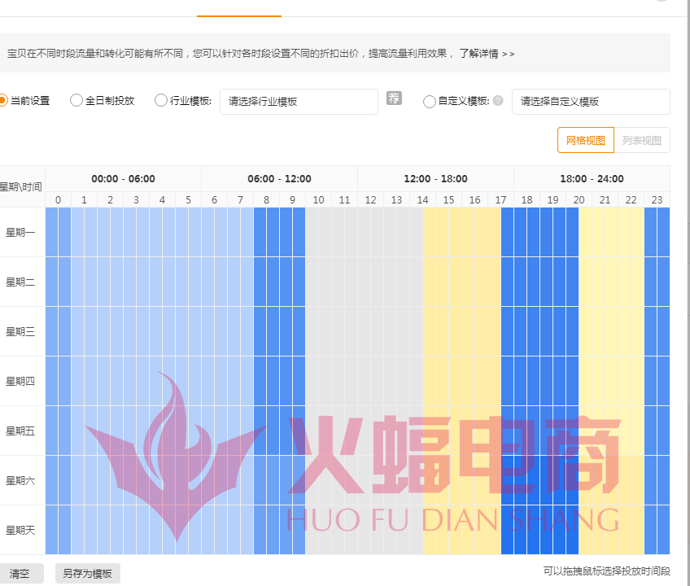Select 星期一 cell for 21:00–21:30
This screenshot has width=690, height=586.
click(x=599, y=232)
